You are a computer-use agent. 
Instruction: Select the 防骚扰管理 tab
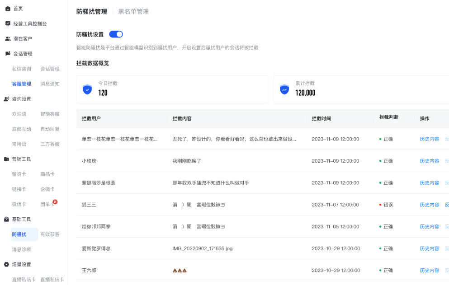point(92,12)
